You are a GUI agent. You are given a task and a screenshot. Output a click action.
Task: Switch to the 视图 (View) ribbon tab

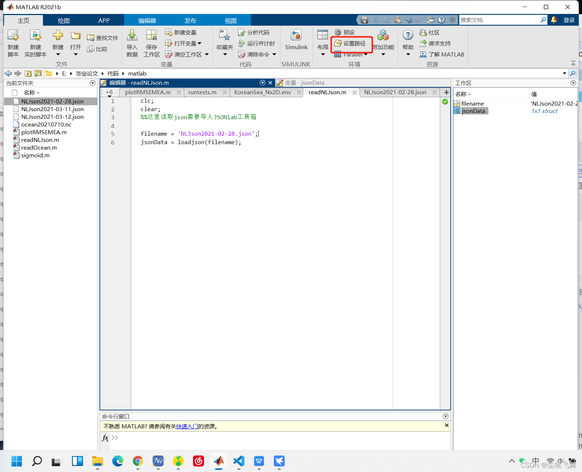[x=230, y=21]
